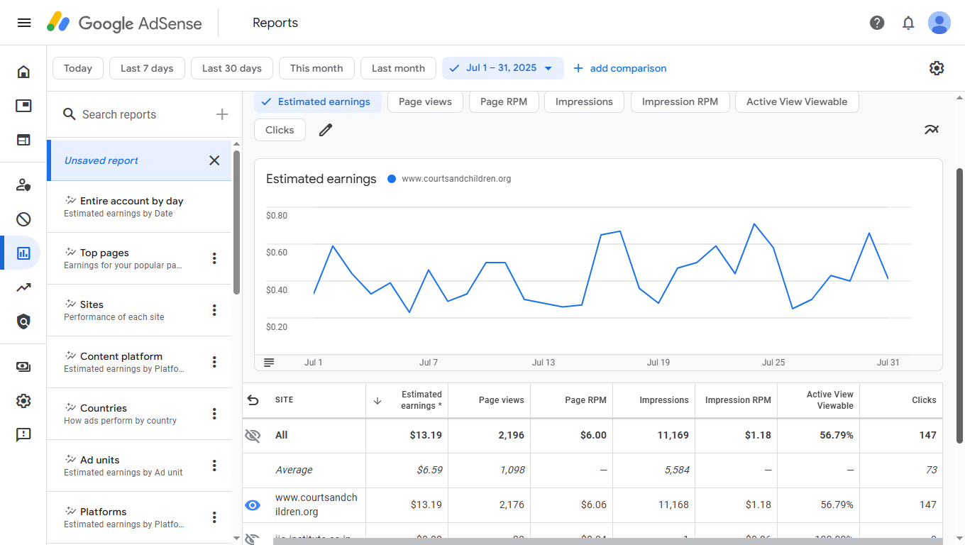Open Account settings gear in sidebar
This screenshot has width=965, height=545.
[23, 401]
